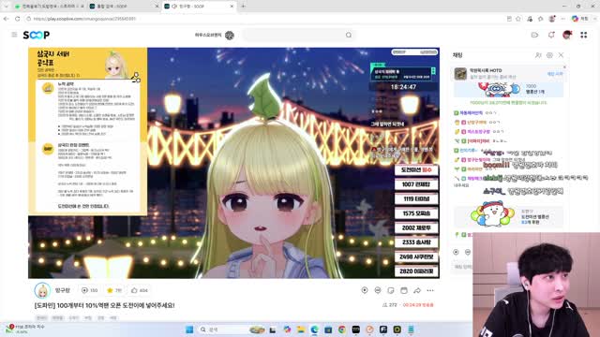The width and height of the screenshot is (600, 337).
Task: Click the search magnifier in SOOP header
Action: point(349,36)
